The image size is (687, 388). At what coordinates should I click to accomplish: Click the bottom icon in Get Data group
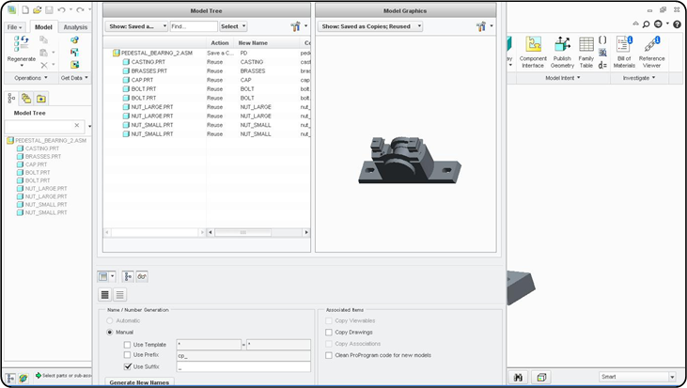point(74,65)
